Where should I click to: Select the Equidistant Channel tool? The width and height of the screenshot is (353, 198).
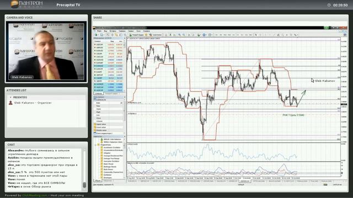(278, 35)
